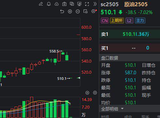Image resolution: width=160 pixels, height=118 pixels.
Task: Click the window layout icon near zoom
Action: coord(86,11)
